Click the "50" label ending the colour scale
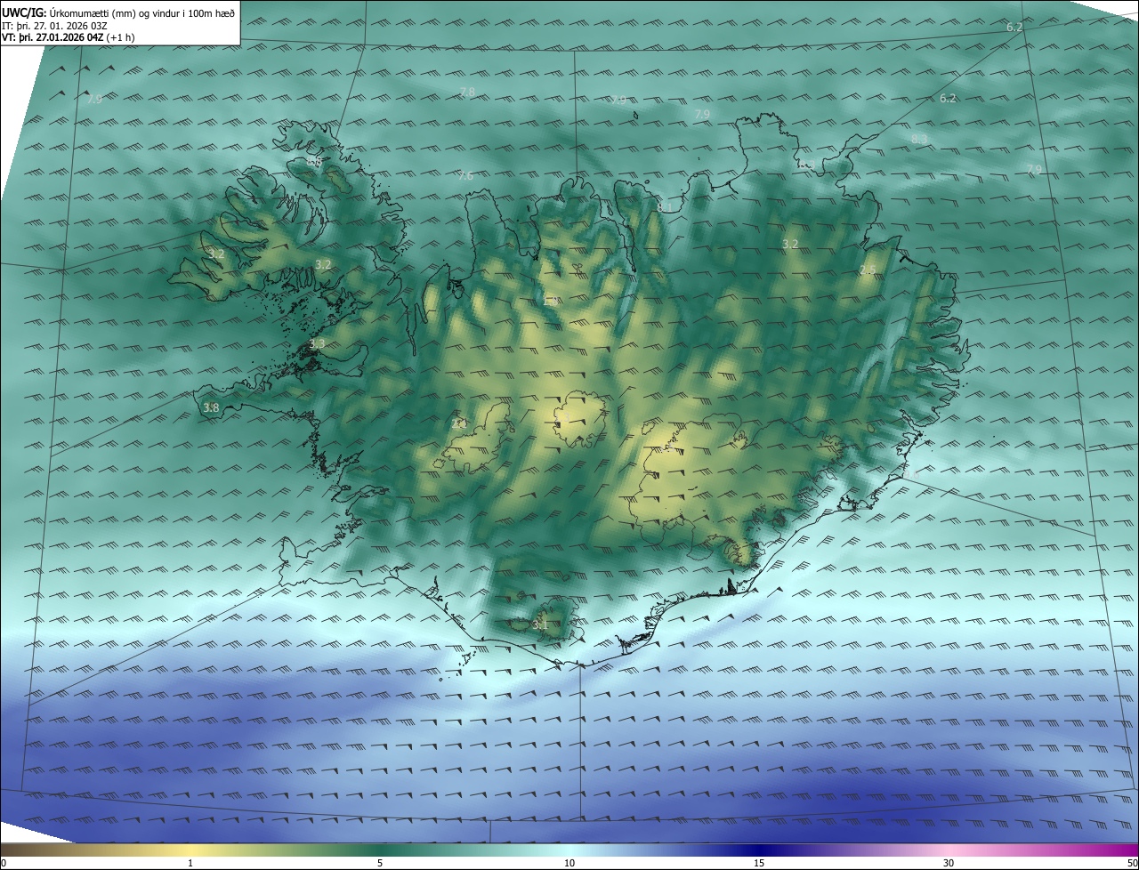 (1132, 863)
